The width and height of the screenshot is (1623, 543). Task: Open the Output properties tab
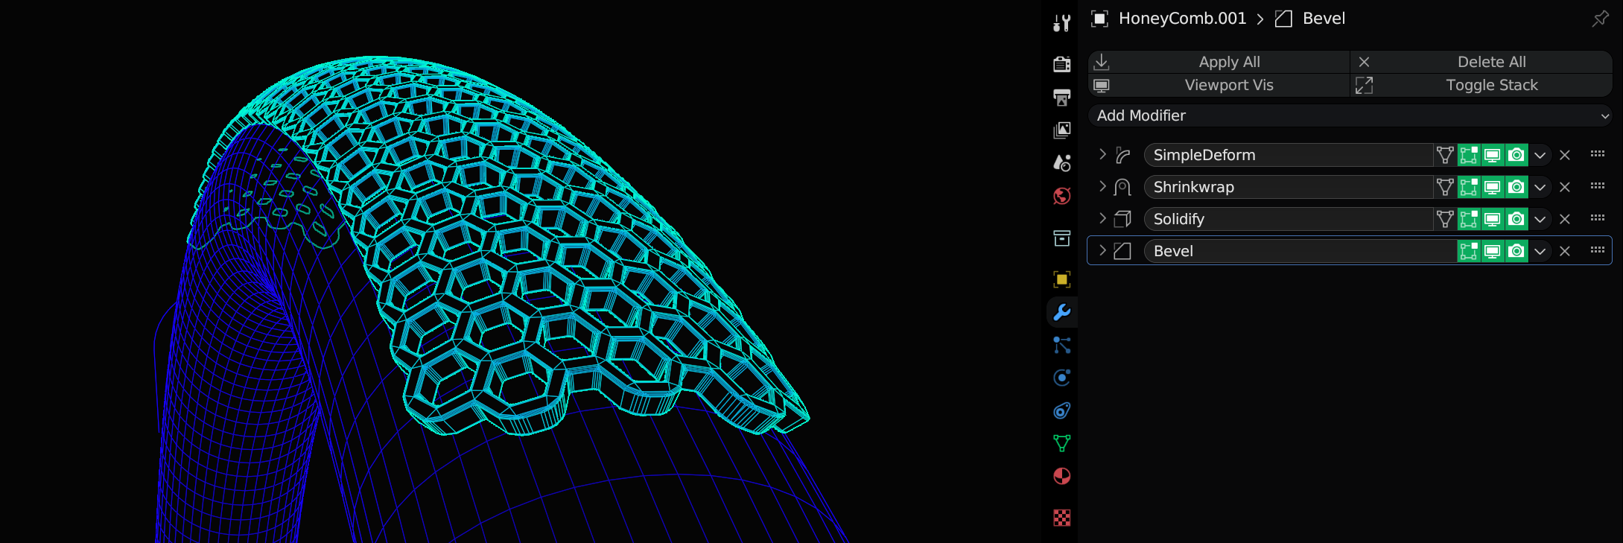tap(1062, 97)
